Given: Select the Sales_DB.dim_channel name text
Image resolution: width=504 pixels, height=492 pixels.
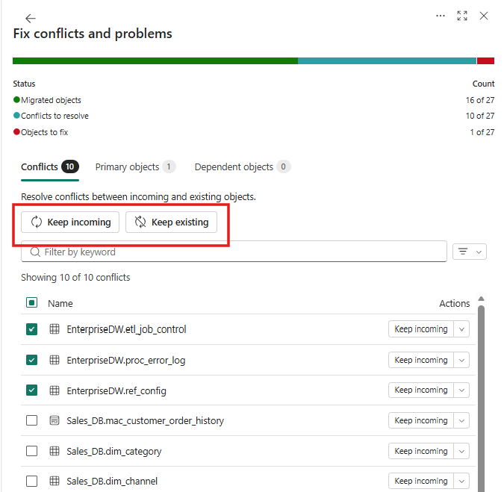Looking at the screenshot, I should pos(112,482).
